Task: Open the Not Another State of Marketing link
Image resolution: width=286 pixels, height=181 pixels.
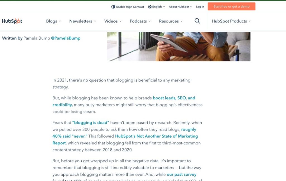Action: point(125,140)
